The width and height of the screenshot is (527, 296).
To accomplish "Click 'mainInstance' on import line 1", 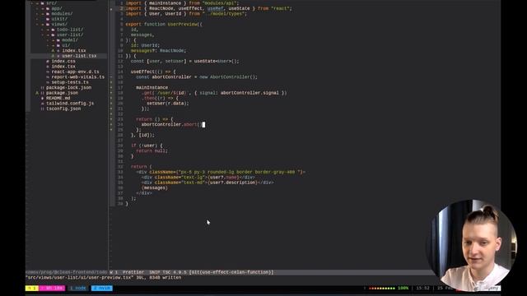I will tap(165, 3).
